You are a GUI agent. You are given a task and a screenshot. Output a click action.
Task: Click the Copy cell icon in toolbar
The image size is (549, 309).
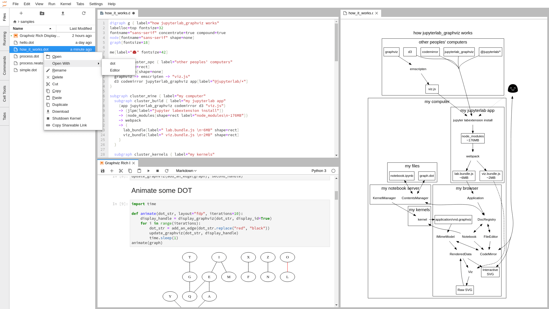pos(130,171)
